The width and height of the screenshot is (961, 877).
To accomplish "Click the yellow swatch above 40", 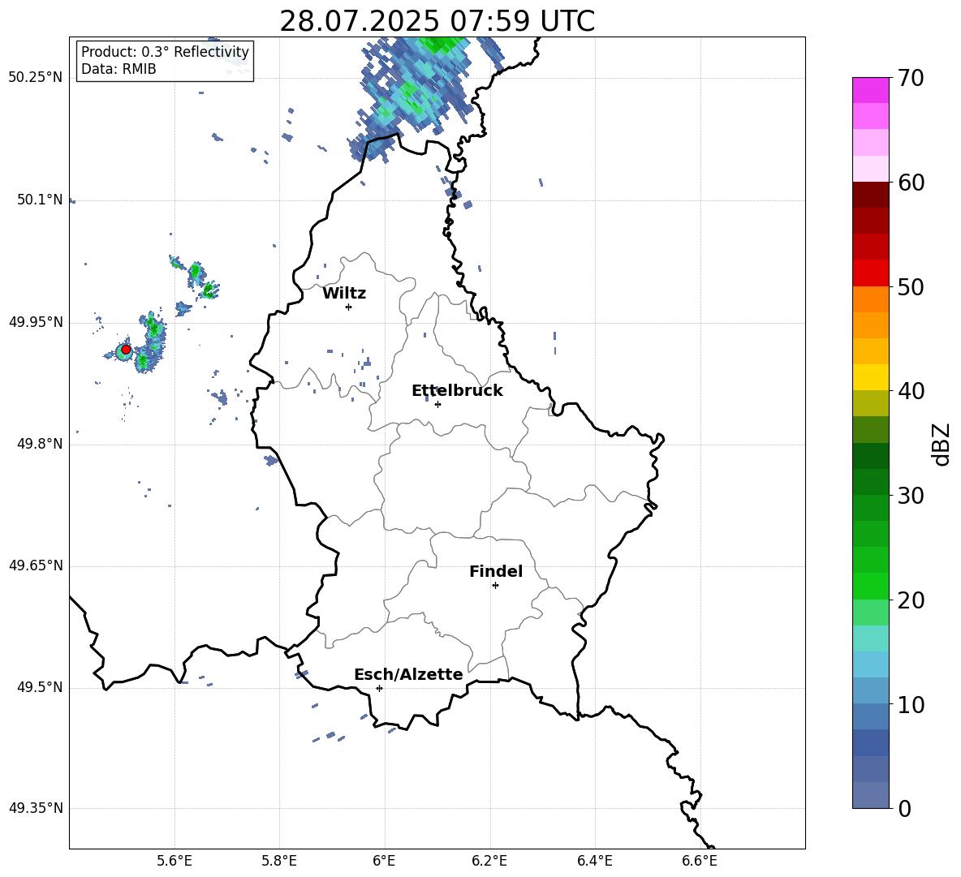I will click(x=871, y=377).
